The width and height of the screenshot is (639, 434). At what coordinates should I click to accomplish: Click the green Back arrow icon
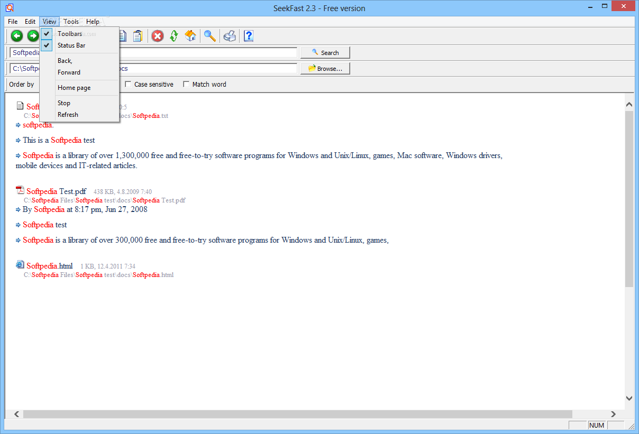pyautogui.click(x=17, y=36)
